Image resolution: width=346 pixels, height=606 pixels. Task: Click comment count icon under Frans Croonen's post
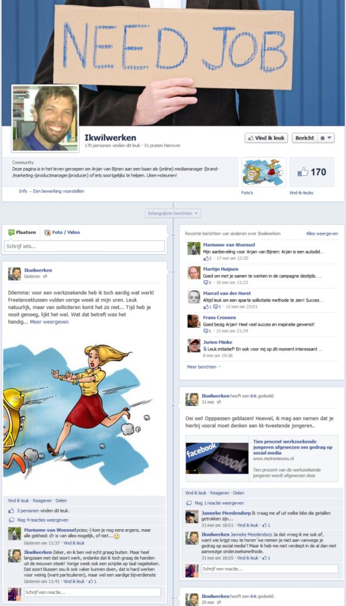click(207, 331)
